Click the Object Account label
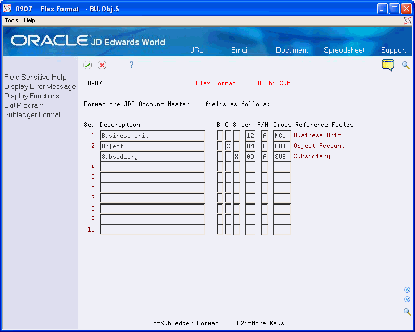The height and width of the screenshot is (332, 415). (319, 146)
